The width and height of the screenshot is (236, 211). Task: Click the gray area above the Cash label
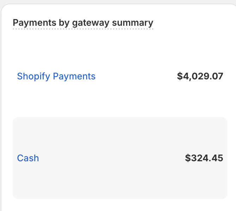(x=28, y=136)
